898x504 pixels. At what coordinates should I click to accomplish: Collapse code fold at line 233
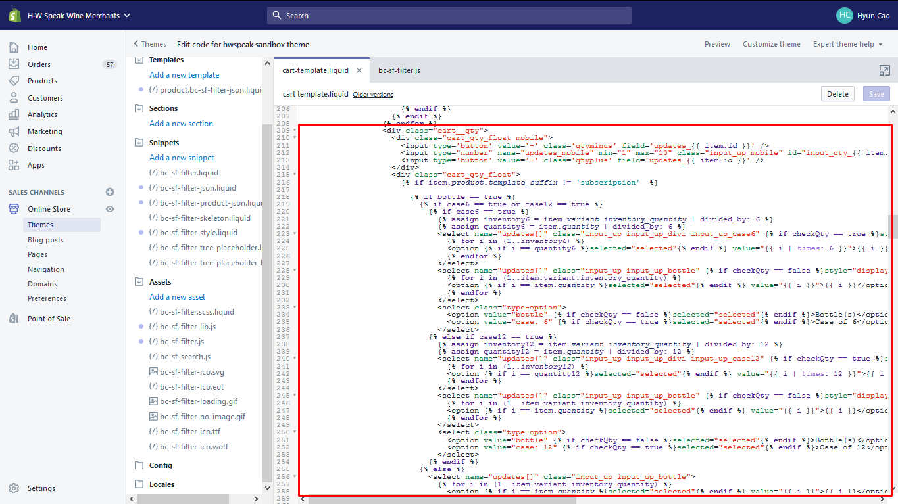295,307
